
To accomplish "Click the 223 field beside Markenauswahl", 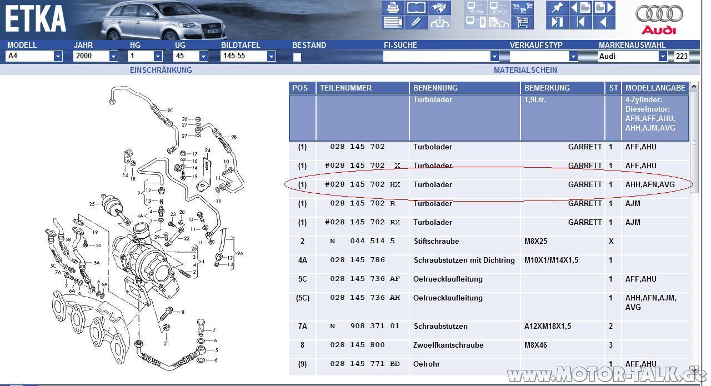I will [682, 56].
